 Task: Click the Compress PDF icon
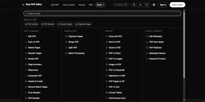pos(26,76)
